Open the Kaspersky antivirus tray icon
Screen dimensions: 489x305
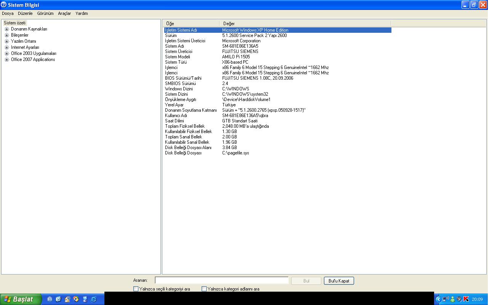pyautogui.click(x=466, y=299)
